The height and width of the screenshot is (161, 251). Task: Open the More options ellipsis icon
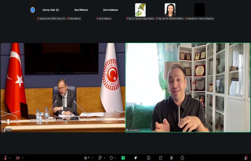click(x=182, y=158)
